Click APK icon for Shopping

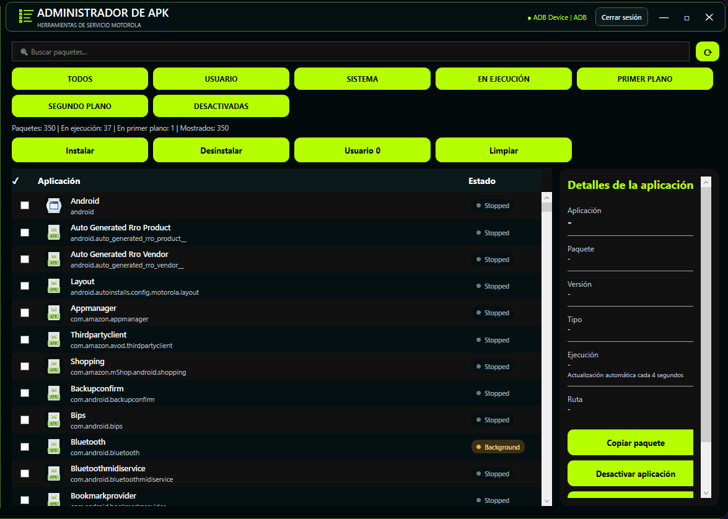[x=54, y=366]
